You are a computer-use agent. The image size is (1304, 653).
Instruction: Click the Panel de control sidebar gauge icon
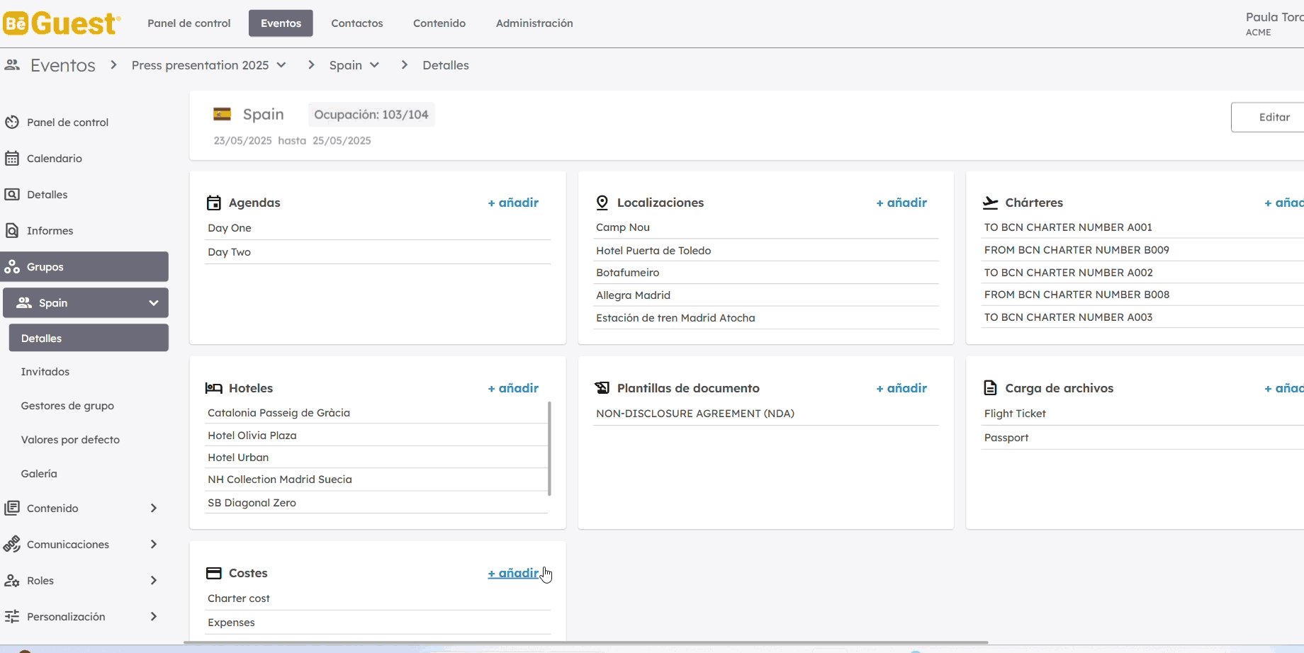click(12, 122)
